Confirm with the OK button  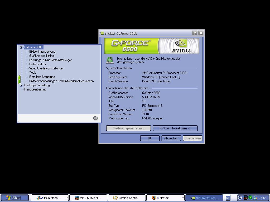(x=150, y=138)
